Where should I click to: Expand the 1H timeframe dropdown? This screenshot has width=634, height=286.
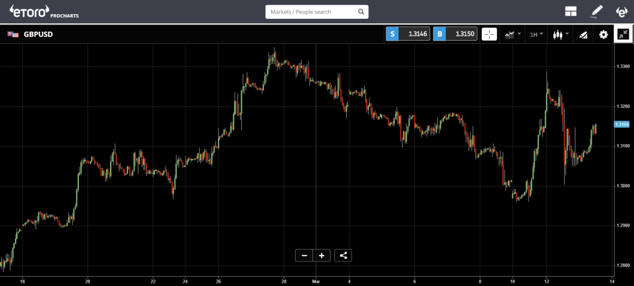536,34
